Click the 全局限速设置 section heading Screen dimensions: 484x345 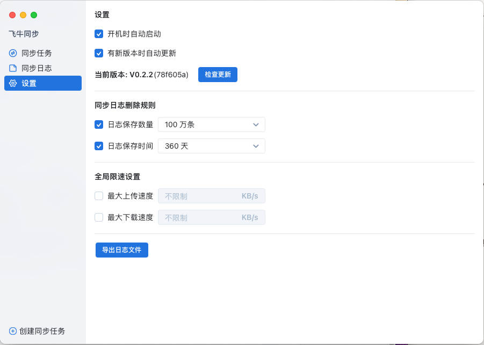click(x=117, y=177)
